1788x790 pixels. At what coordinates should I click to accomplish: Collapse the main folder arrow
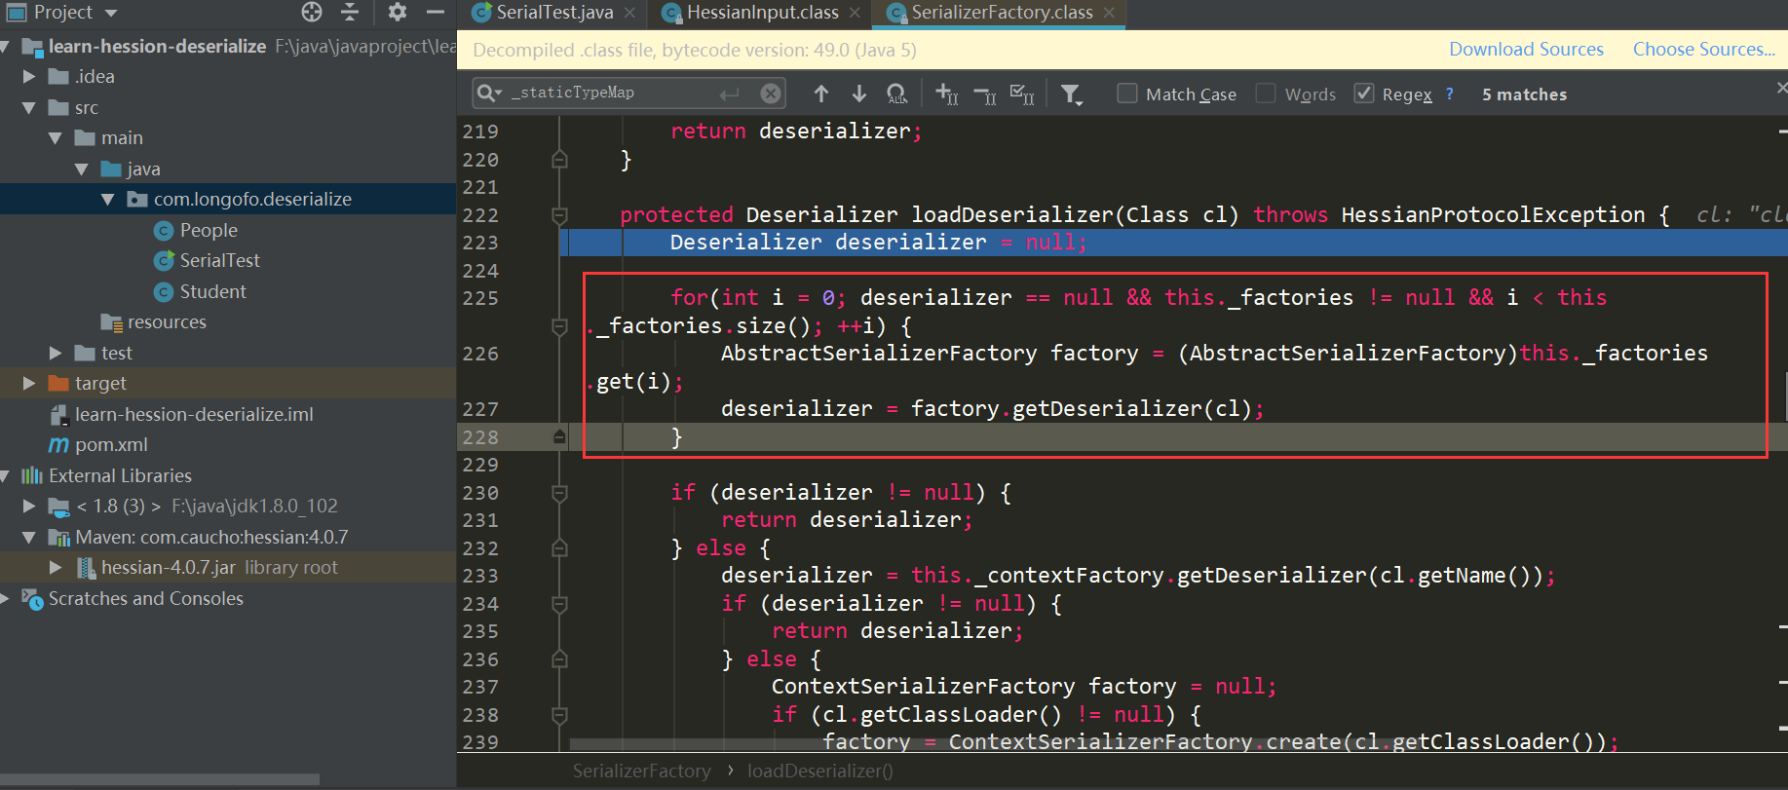click(x=56, y=138)
